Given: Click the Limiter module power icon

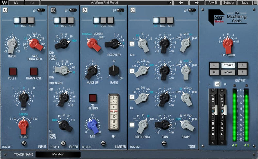Looking at the screenshot, I should point(84,10).
